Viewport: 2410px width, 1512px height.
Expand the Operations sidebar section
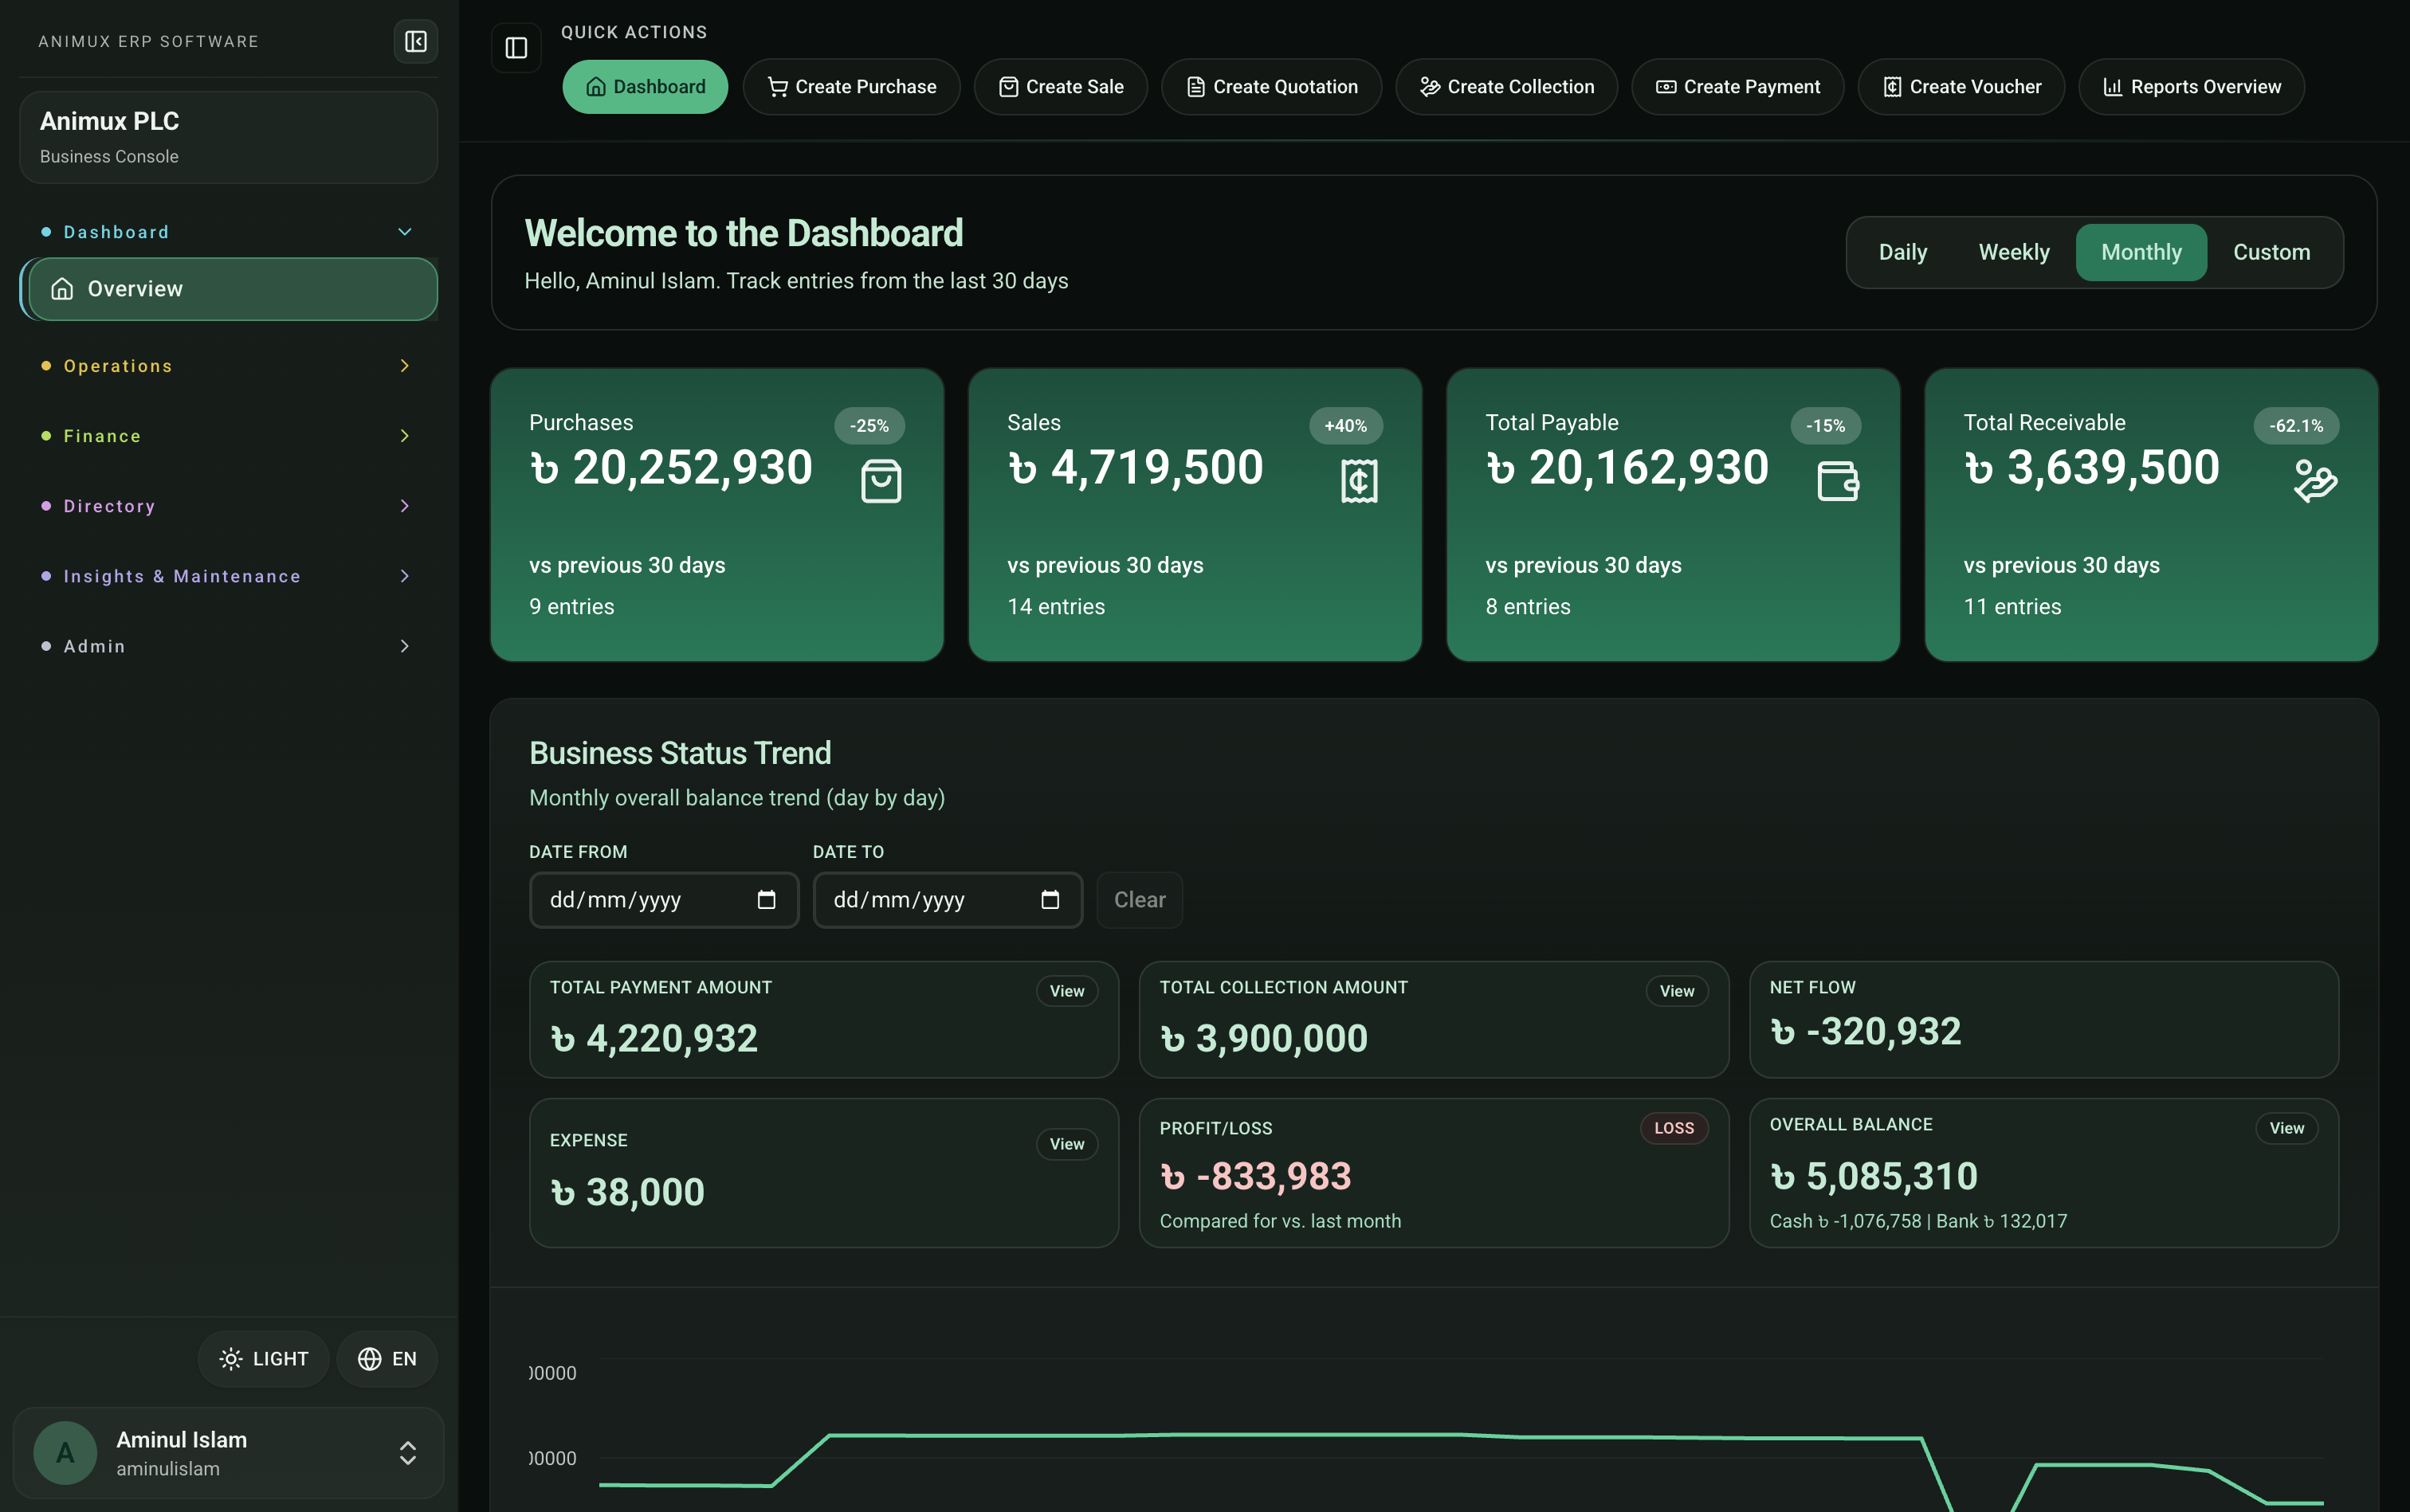pos(227,366)
